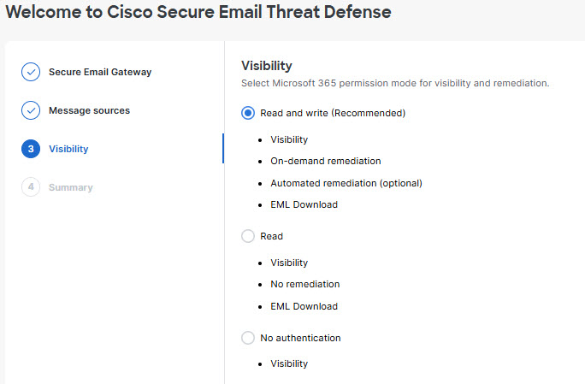585x384 pixels.
Task: Select Read and write (Recommended) radio button
Action: pyautogui.click(x=248, y=113)
